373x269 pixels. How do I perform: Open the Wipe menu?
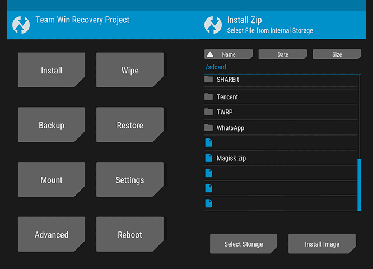[x=130, y=70]
